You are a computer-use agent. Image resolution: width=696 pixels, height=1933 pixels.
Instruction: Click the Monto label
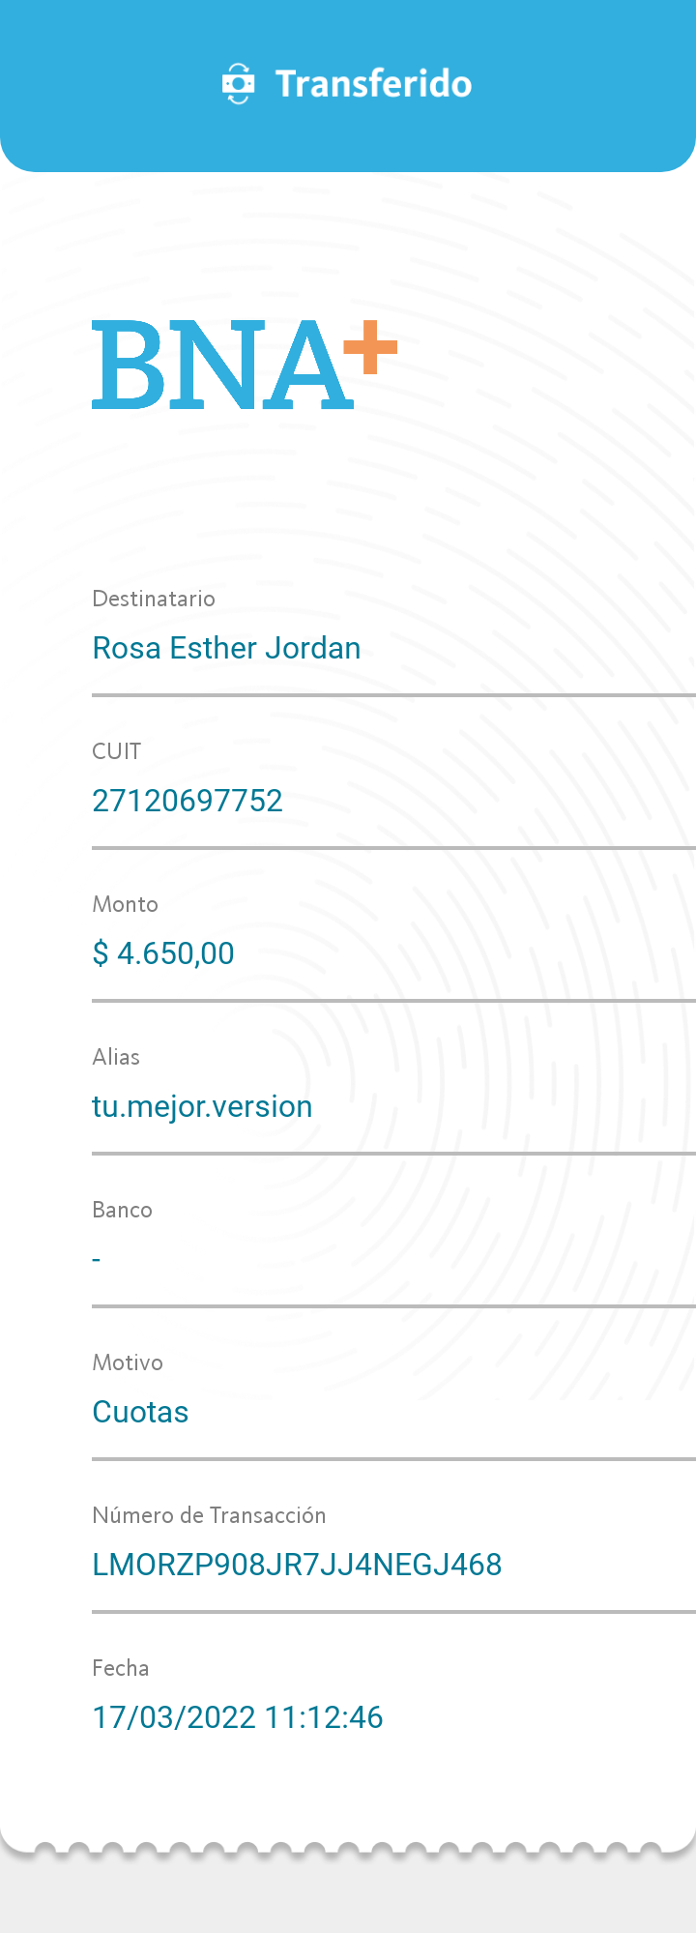(x=126, y=904)
